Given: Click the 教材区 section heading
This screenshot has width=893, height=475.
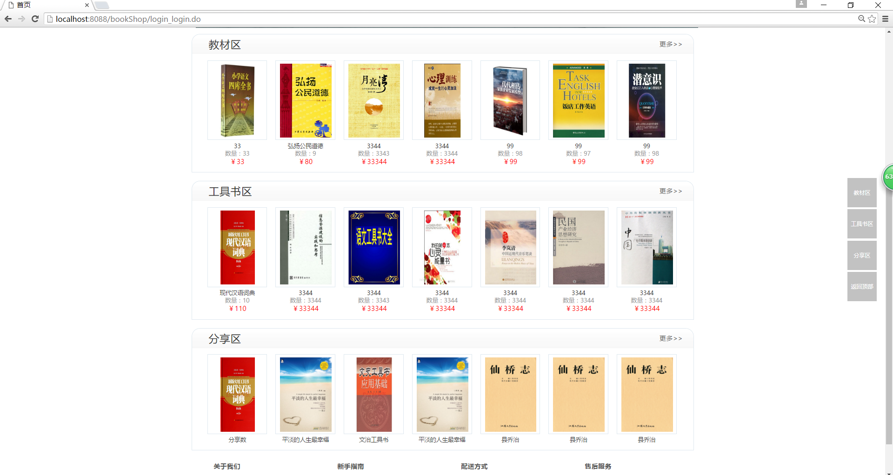Looking at the screenshot, I should (x=225, y=45).
